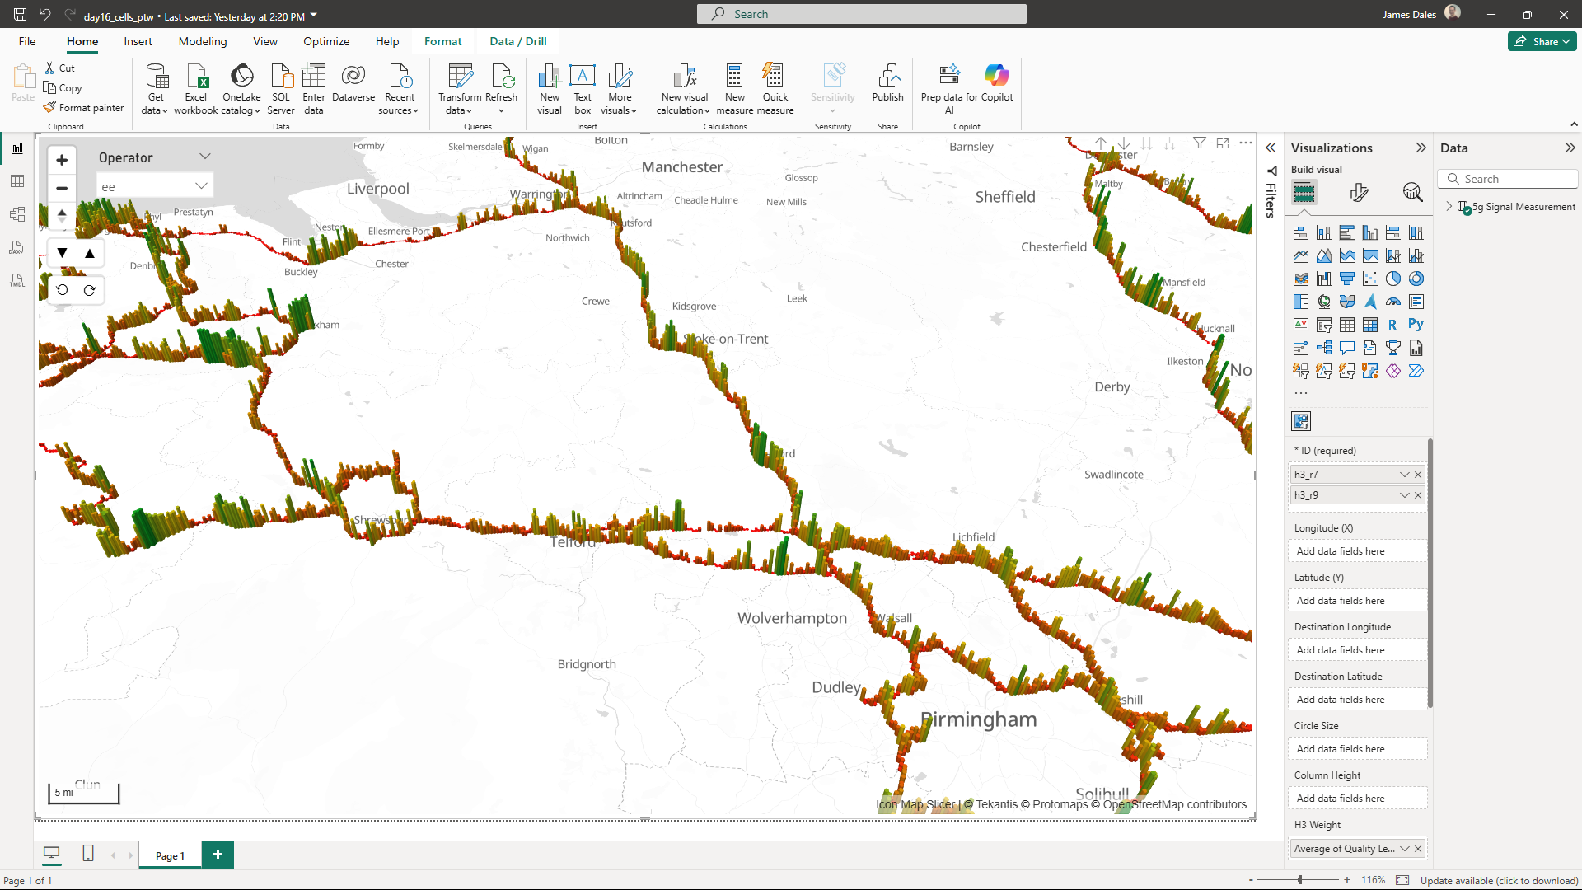This screenshot has width=1582, height=890.
Task: Select the Python visual icon
Action: (x=1416, y=325)
